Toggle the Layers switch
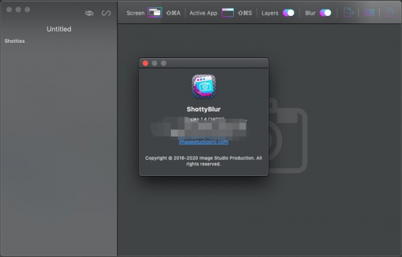The height and width of the screenshot is (257, 402). click(x=288, y=13)
